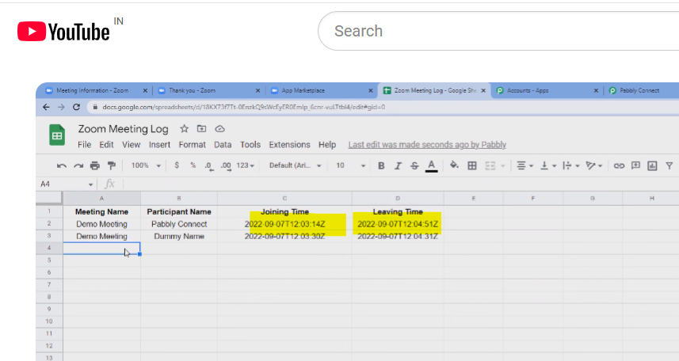Image resolution: width=679 pixels, height=361 pixels.
Task: Open the Edit menu
Action: pyautogui.click(x=106, y=145)
